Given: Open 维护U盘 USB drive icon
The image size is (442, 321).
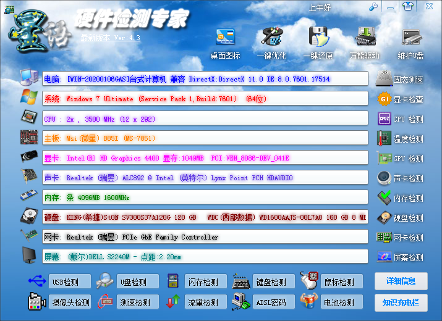Looking at the screenshot, I should click(x=412, y=38).
